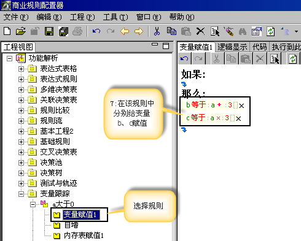Switch to the 代码 tab
This screenshot has height=241, width=301.
coord(259,47)
